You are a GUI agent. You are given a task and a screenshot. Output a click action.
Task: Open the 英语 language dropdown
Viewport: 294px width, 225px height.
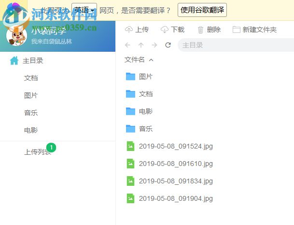84,10
